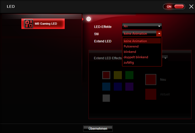This screenshot has width=195, height=133.
Task: Close the LED window
Action: [x=191, y=7]
